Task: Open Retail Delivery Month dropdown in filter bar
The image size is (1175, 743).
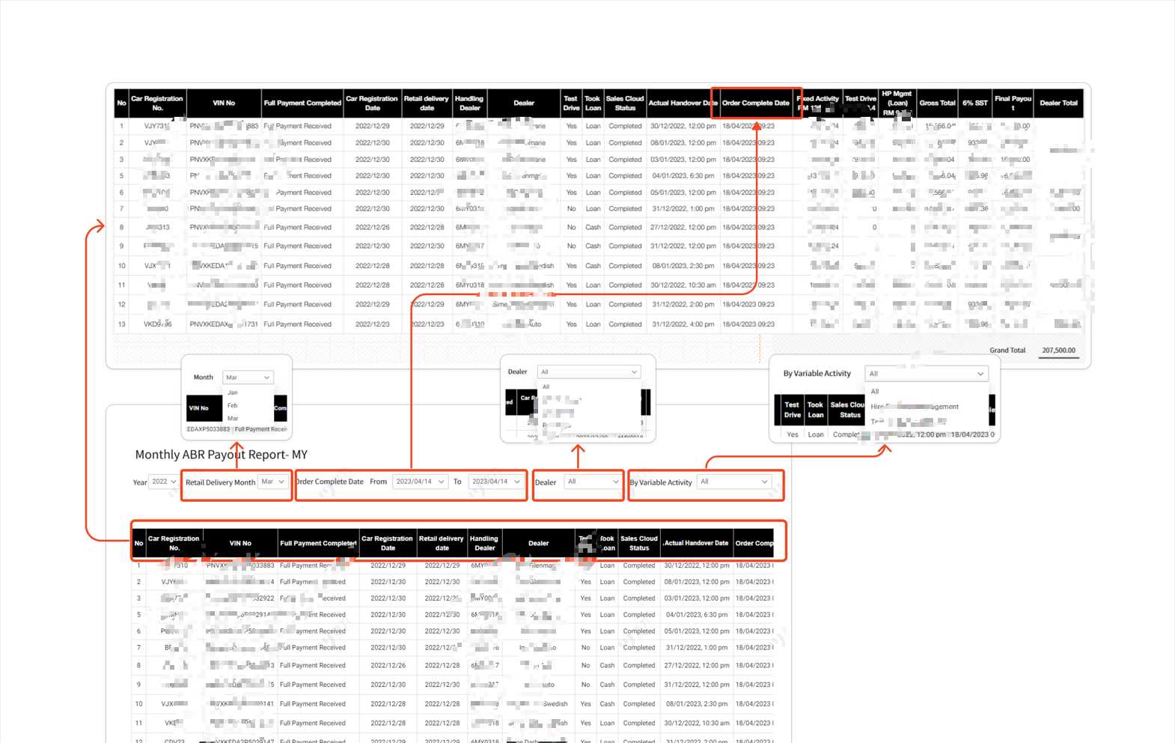Action: 273,482
